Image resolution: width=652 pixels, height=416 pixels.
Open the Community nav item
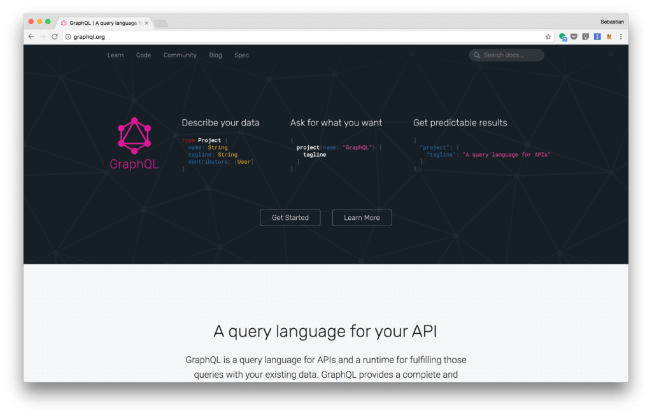(180, 55)
